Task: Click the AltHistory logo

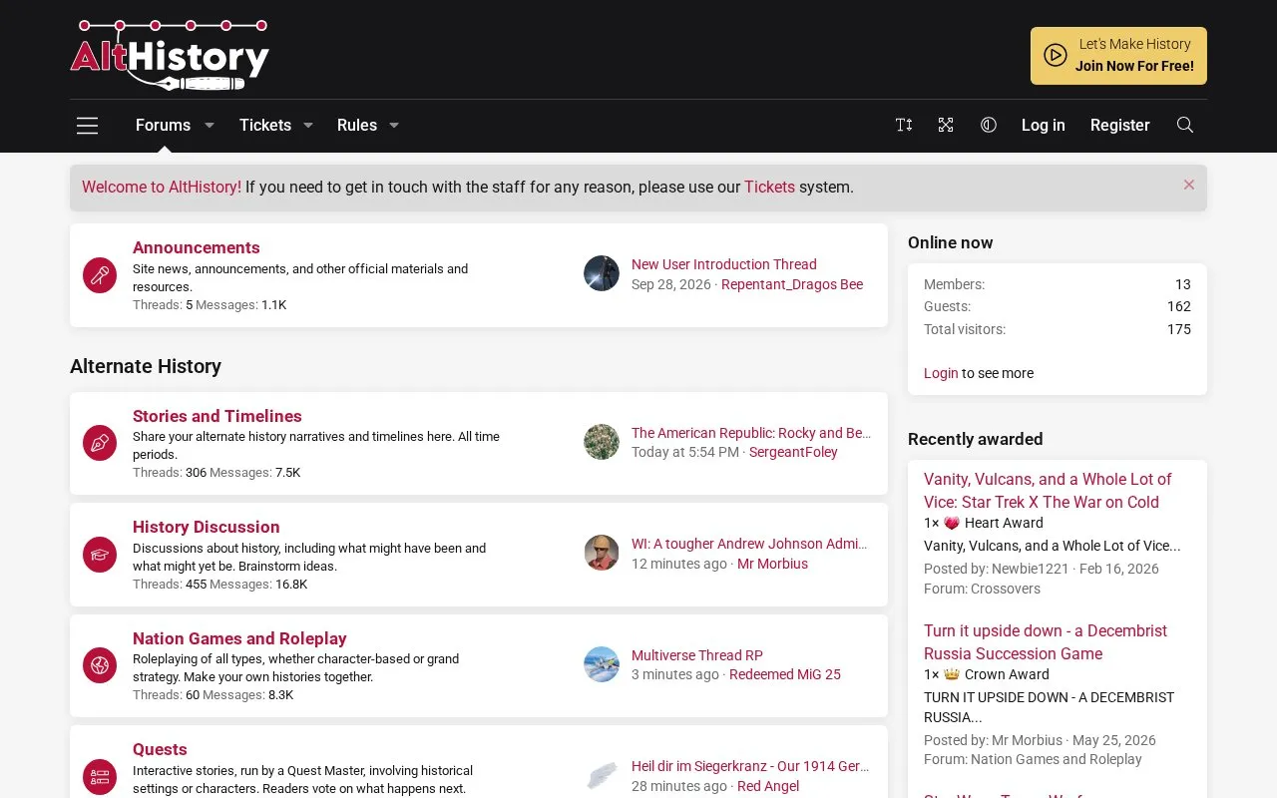Action: pos(170,55)
